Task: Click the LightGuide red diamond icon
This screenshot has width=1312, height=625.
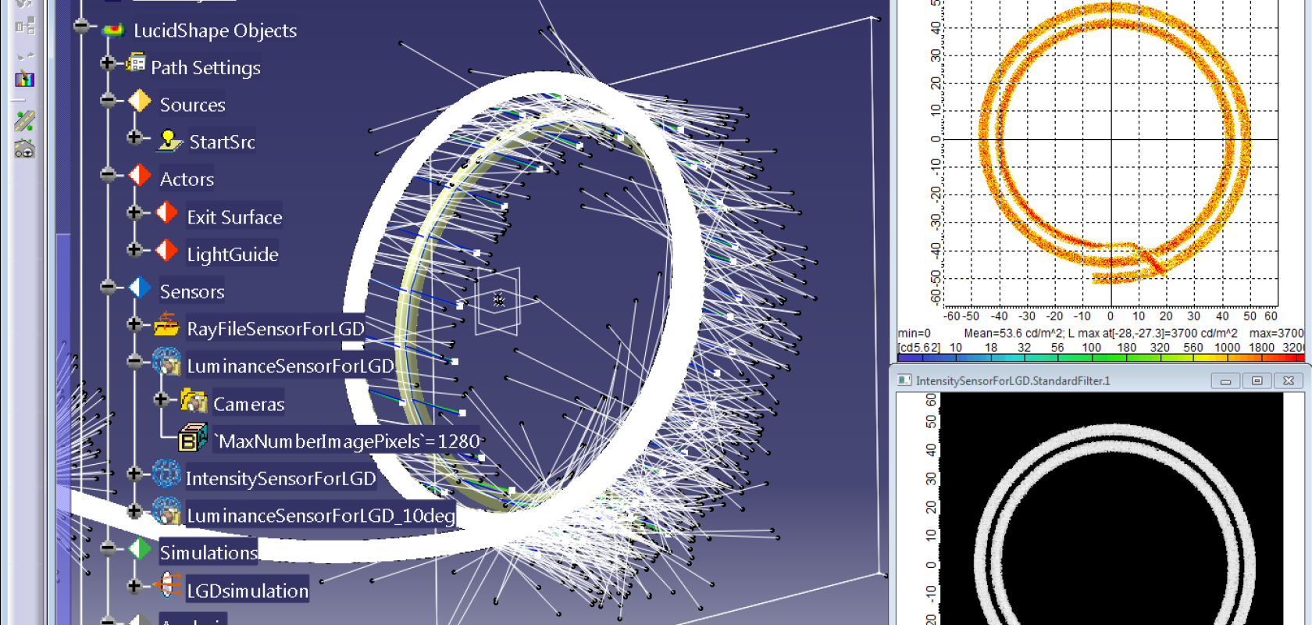Action: [x=166, y=250]
